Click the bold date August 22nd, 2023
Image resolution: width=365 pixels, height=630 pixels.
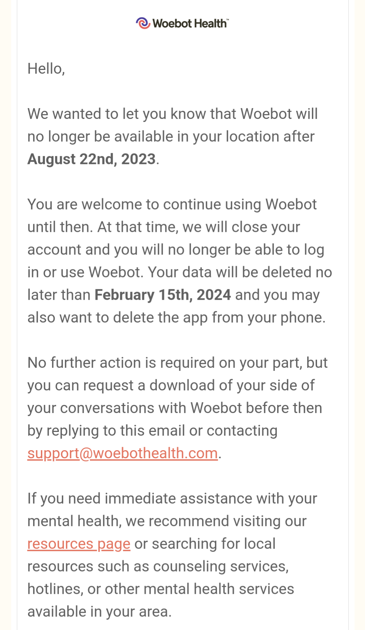click(x=91, y=159)
